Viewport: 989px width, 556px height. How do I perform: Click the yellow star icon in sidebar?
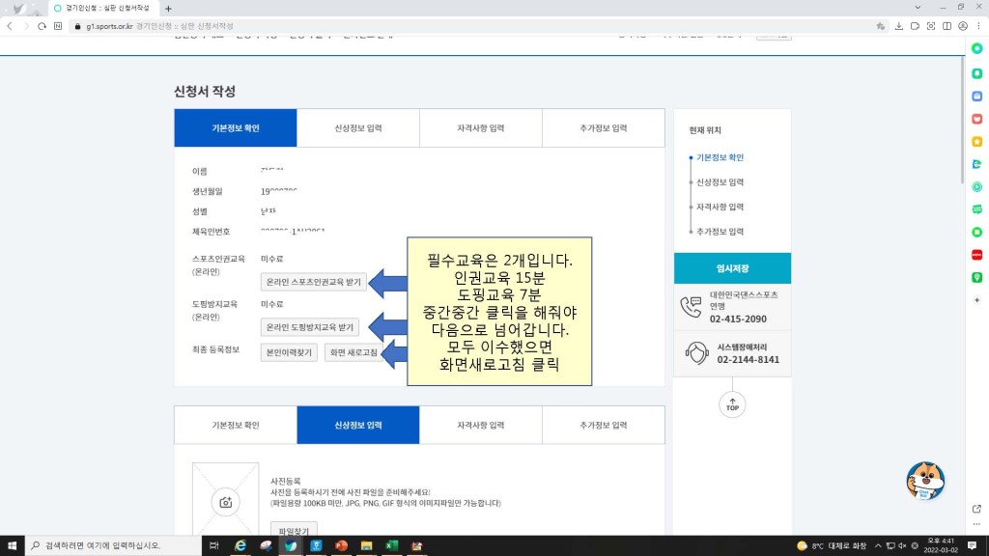click(976, 141)
